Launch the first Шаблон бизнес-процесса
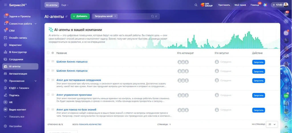 pyautogui.click(x=258, y=62)
